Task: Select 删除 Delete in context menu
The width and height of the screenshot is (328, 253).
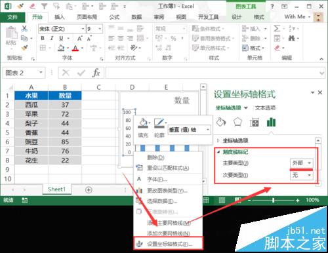Action: tap(168, 157)
